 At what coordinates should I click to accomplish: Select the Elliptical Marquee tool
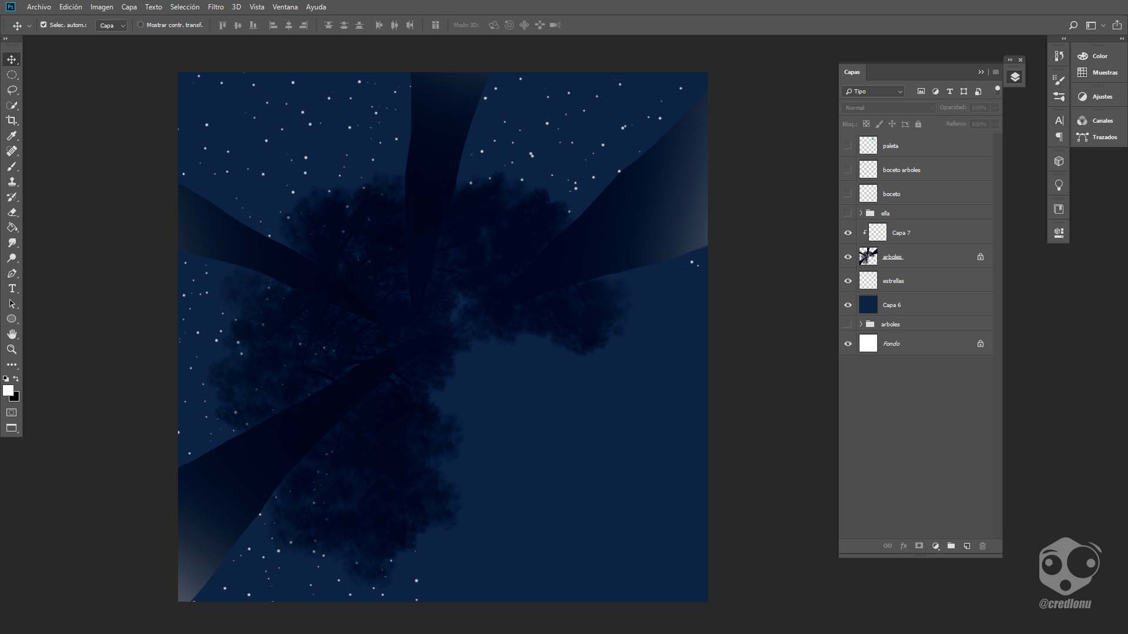[12, 75]
